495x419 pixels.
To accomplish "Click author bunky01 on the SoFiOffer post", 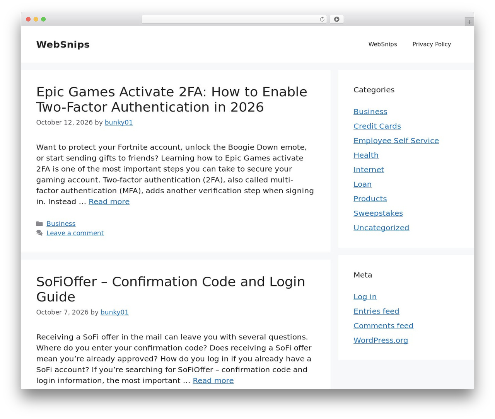I will coord(114,312).
